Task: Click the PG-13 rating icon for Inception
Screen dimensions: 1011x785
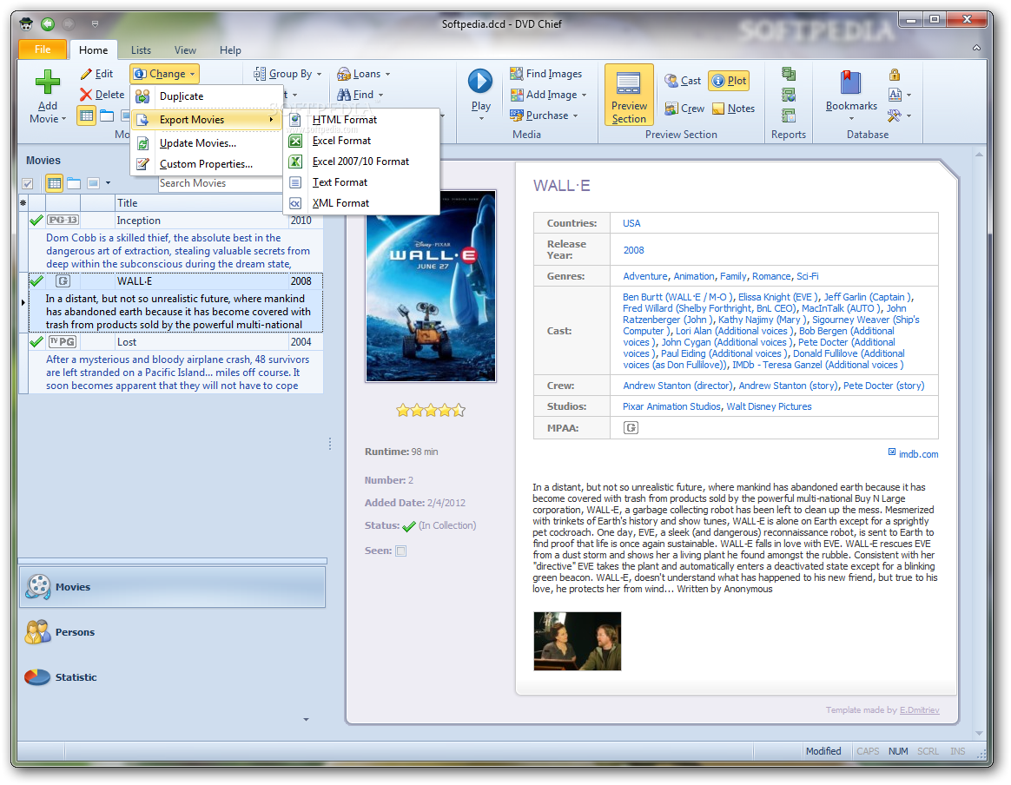Action: tap(63, 221)
